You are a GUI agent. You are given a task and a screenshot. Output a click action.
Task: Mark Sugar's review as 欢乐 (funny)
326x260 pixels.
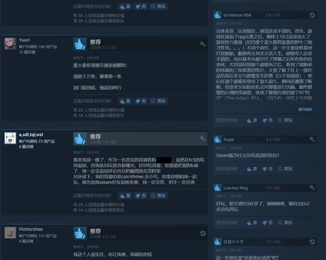(285, 168)
